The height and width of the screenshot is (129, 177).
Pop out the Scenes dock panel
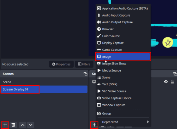(86, 74)
